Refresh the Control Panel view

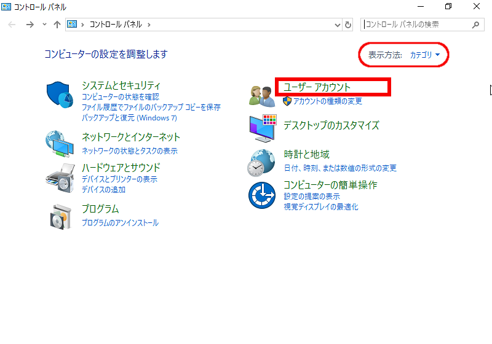point(348,25)
